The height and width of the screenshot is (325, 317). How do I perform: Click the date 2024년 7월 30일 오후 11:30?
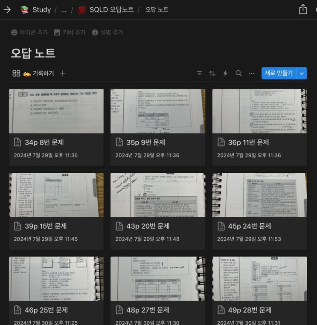[x=148, y=322]
